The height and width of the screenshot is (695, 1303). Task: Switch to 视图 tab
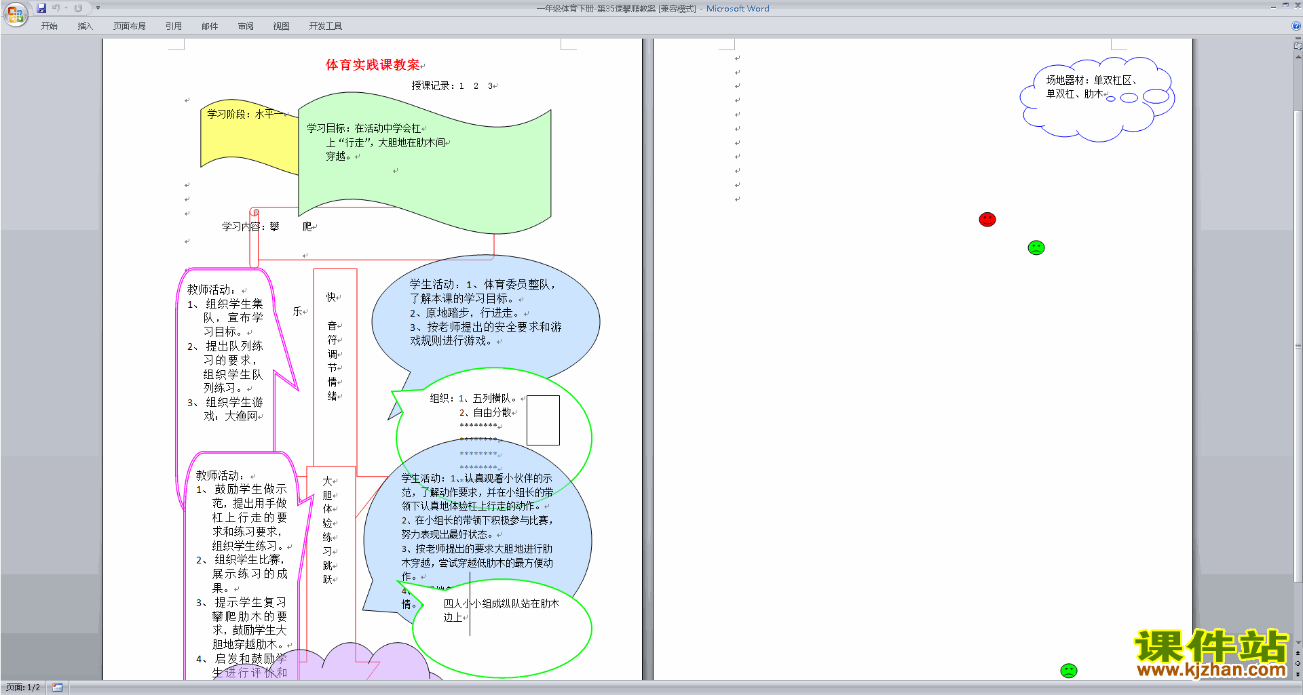point(282,26)
